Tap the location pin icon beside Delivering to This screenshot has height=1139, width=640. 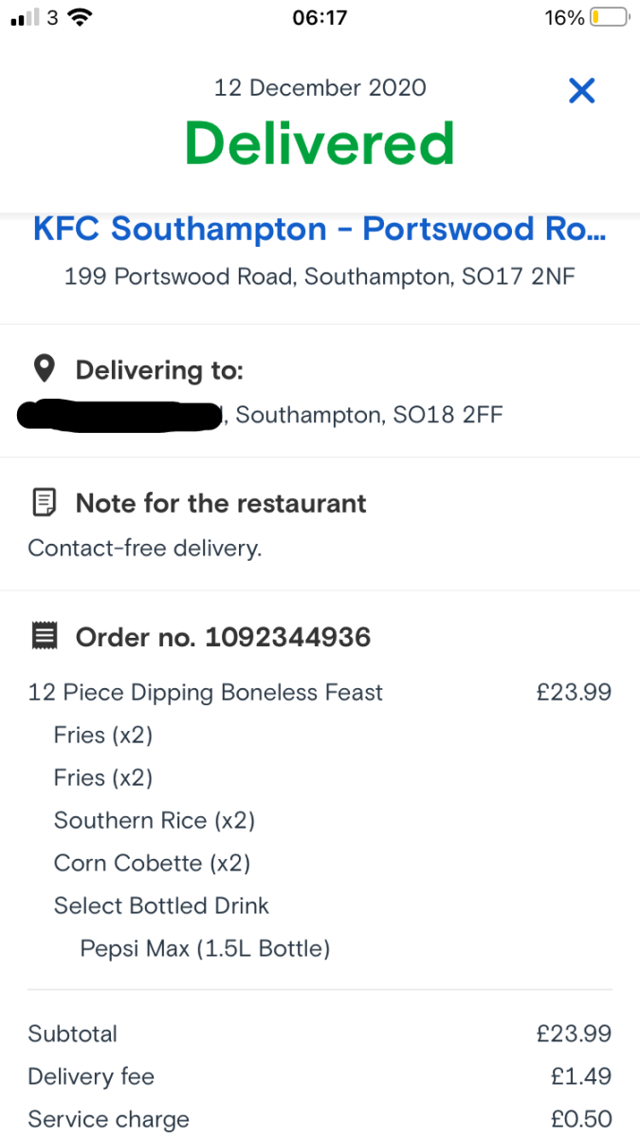pos(44,369)
